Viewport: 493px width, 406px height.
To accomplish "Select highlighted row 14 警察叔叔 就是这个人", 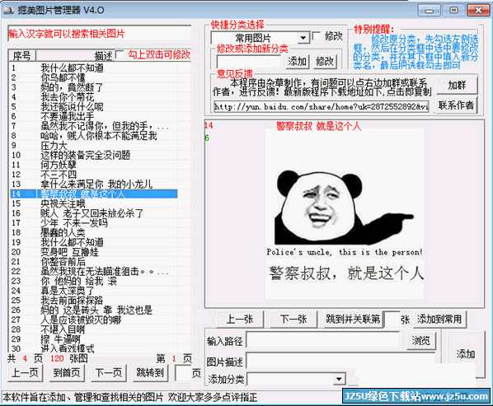I will 94,194.
